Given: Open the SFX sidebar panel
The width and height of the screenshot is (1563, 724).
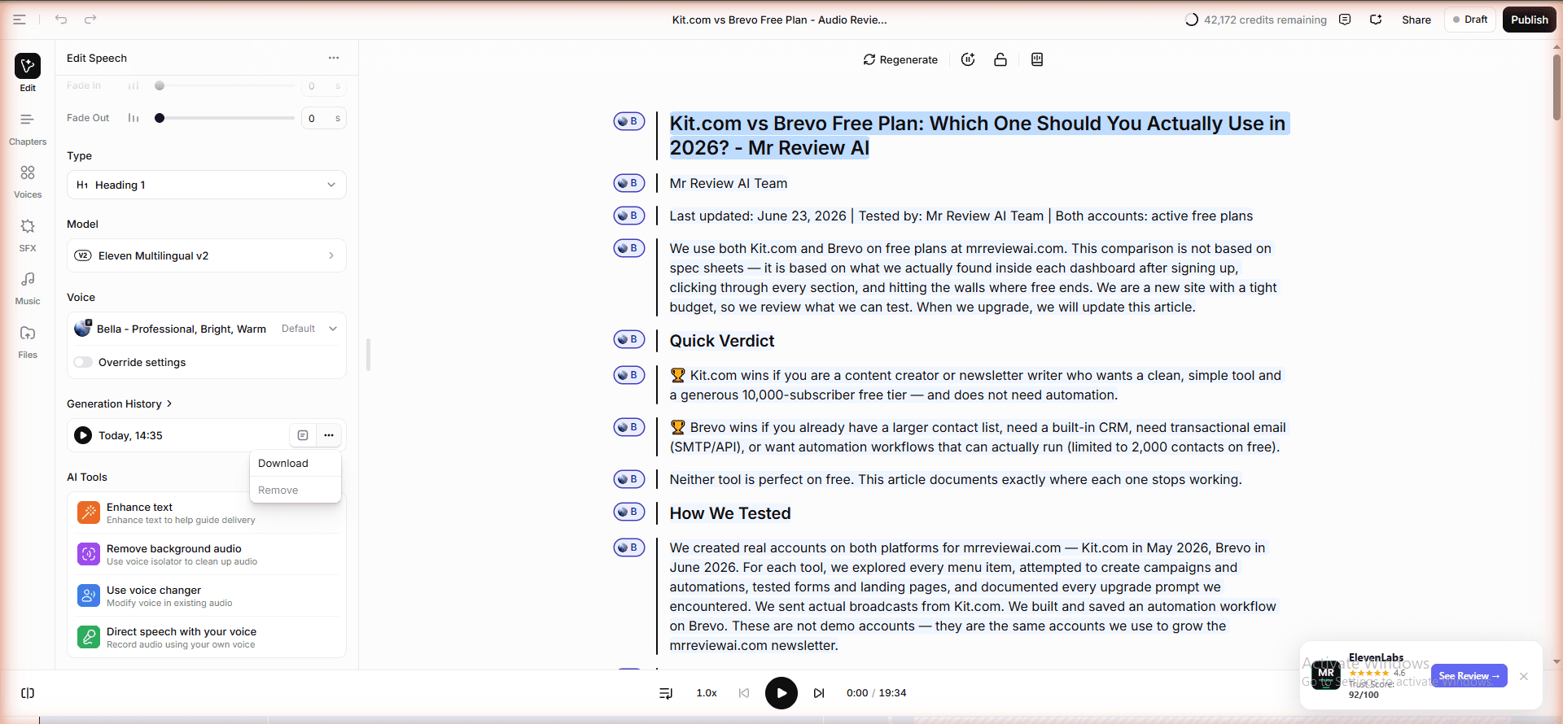Looking at the screenshot, I should click(28, 235).
